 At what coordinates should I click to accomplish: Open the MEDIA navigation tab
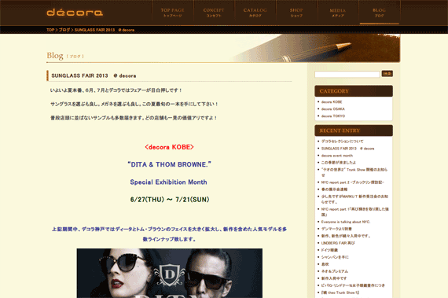point(338,13)
